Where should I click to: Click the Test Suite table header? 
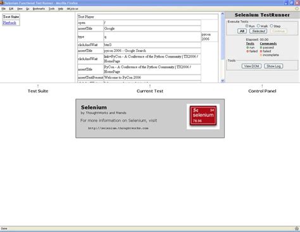point(11,16)
